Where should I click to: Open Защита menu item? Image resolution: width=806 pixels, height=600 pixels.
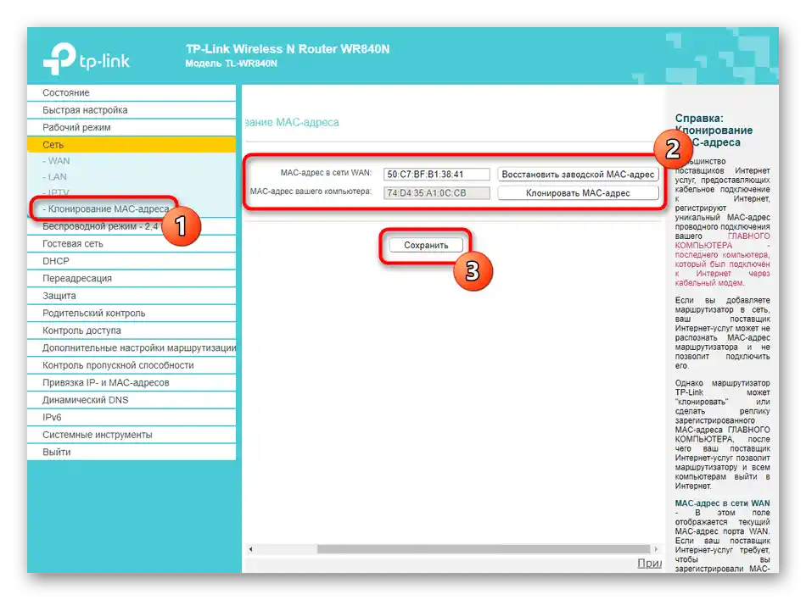(x=132, y=296)
